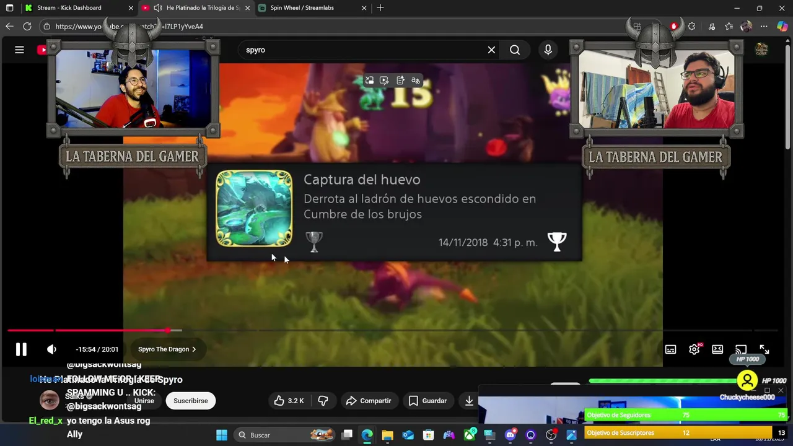Expand the 'Spyro The Dragon' chapter chevron

(194, 349)
